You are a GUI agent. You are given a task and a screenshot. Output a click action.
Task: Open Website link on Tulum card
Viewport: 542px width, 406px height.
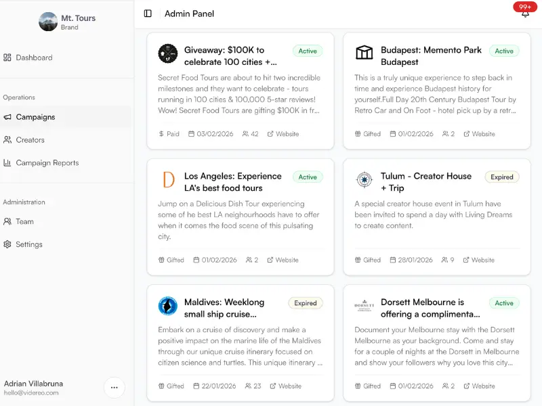[x=479, y=260]
